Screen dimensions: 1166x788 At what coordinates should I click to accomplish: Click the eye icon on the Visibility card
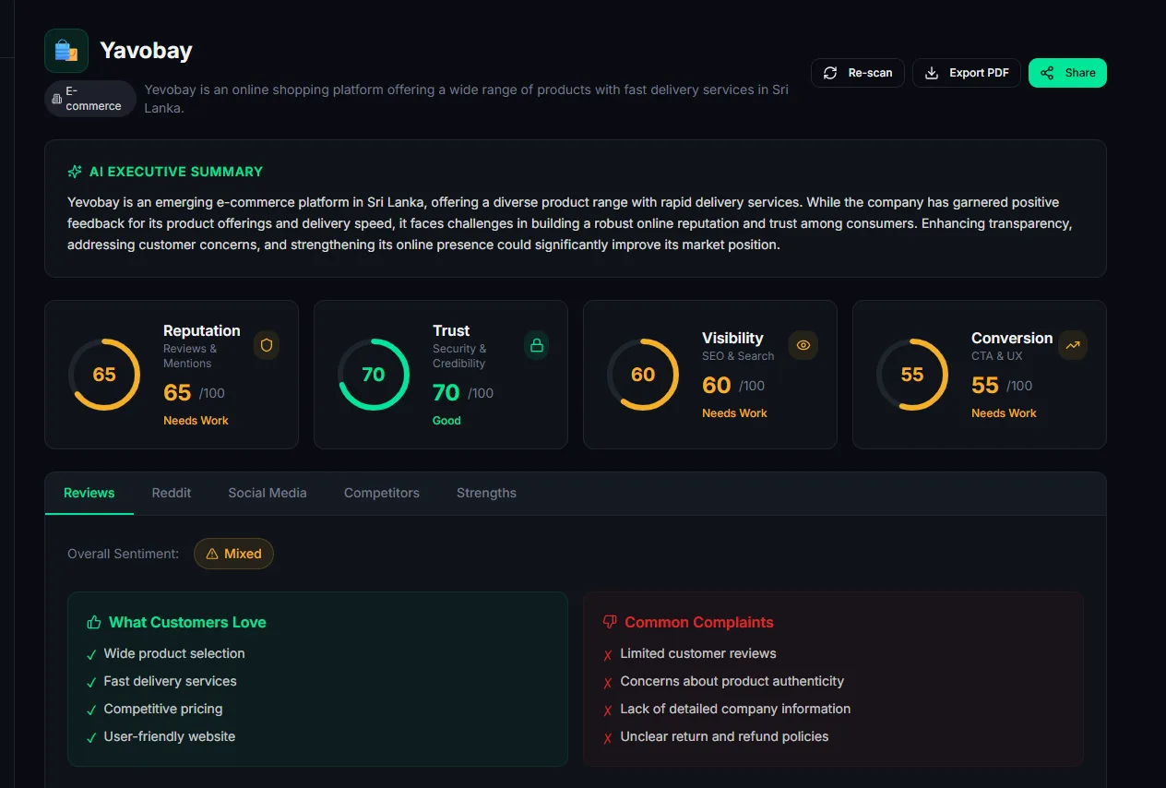click(803, 345)
